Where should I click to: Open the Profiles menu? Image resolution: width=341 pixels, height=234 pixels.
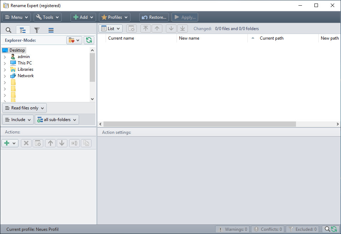click(114, 17)
